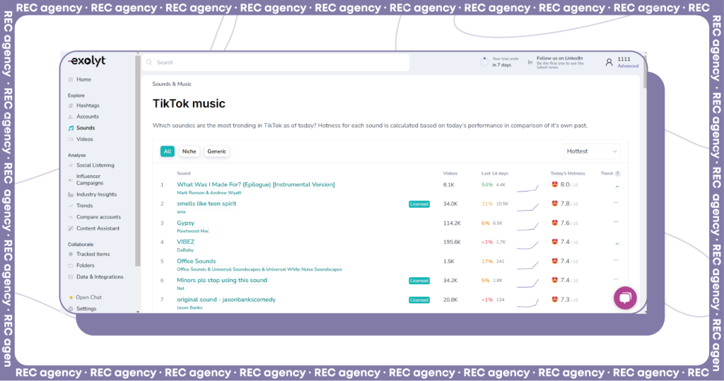Click the Settings gear icon in the sidebar

click(x=71, y=308)
